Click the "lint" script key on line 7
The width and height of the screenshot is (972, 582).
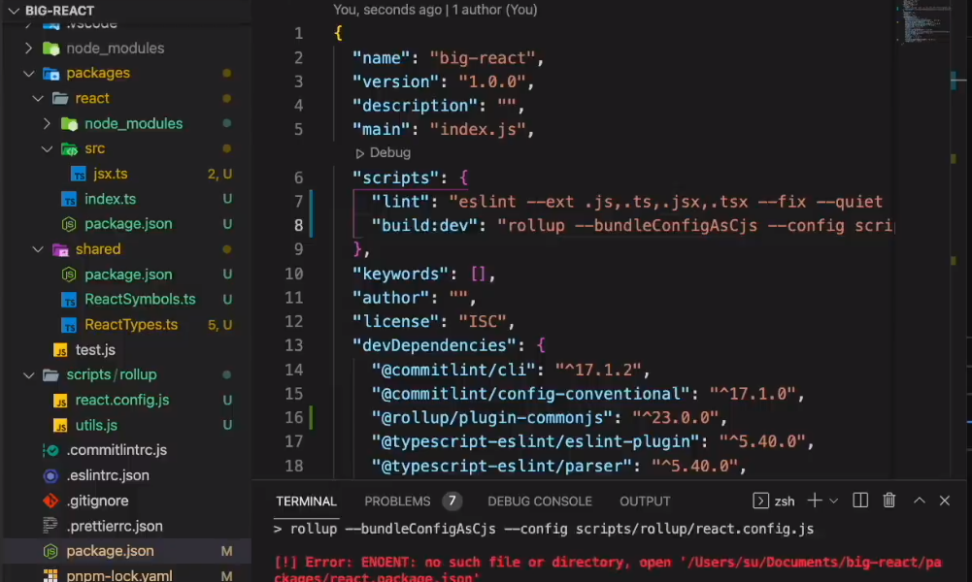coord(400,201)
